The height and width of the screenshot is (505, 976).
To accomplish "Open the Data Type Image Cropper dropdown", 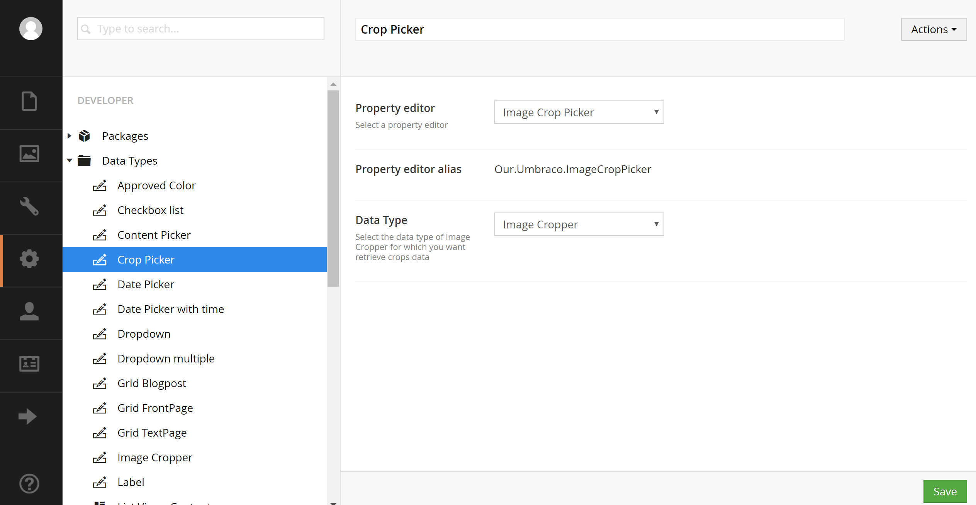I will tap(579, 224).
